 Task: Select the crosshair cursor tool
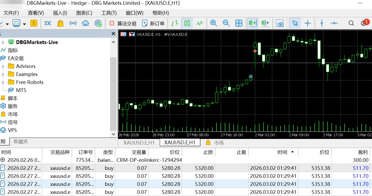[307, 23]
